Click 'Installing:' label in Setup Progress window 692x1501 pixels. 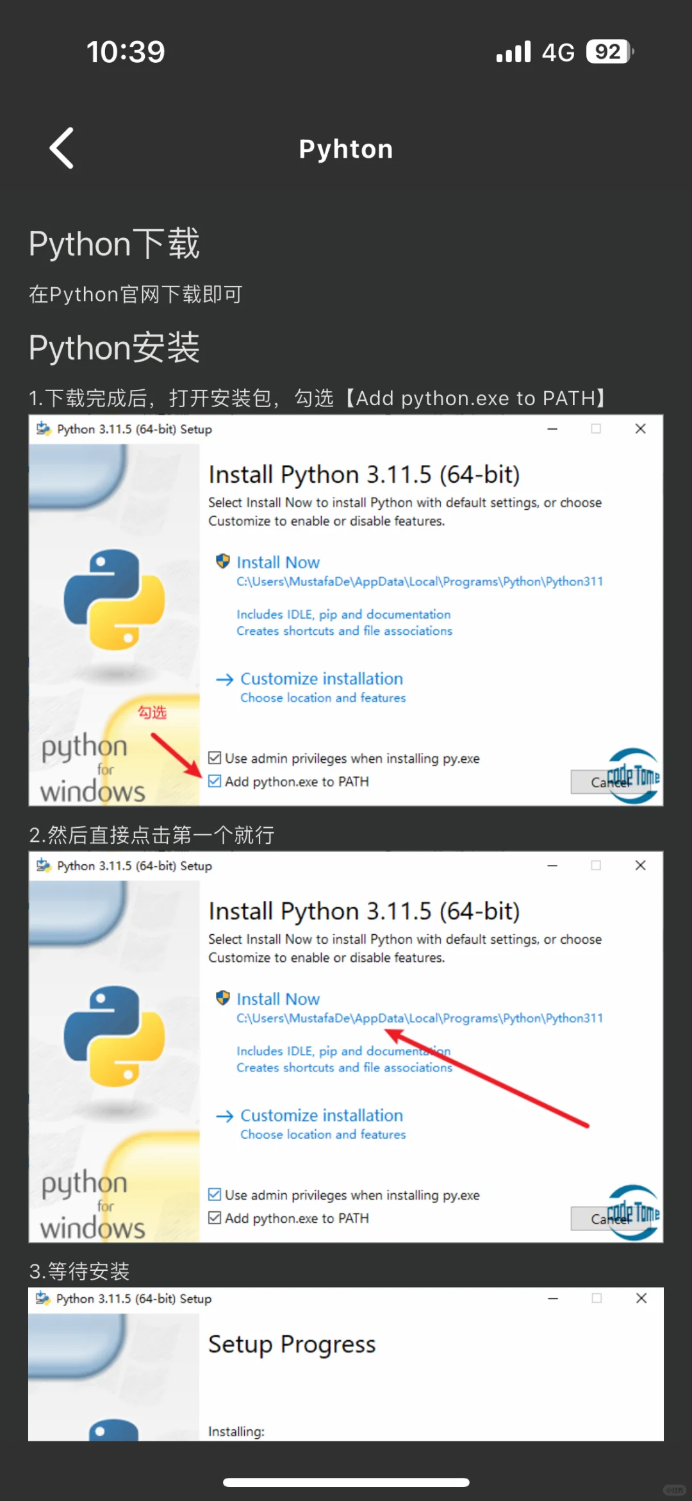236,1431
